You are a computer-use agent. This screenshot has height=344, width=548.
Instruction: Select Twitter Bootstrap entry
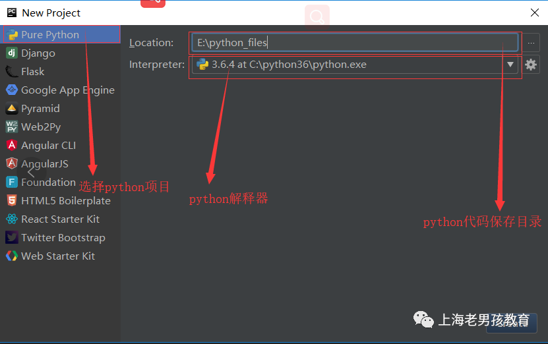61,237
